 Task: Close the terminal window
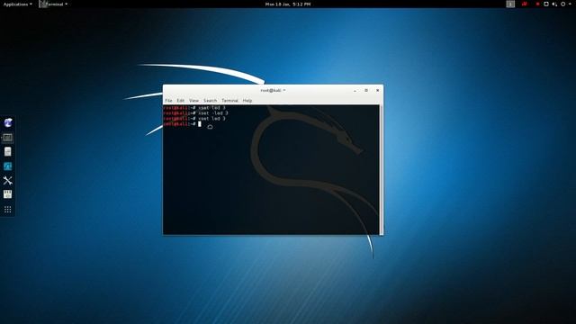pos(378,90)
